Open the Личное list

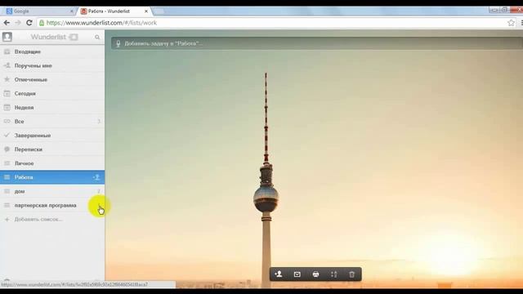pos(52,163)
